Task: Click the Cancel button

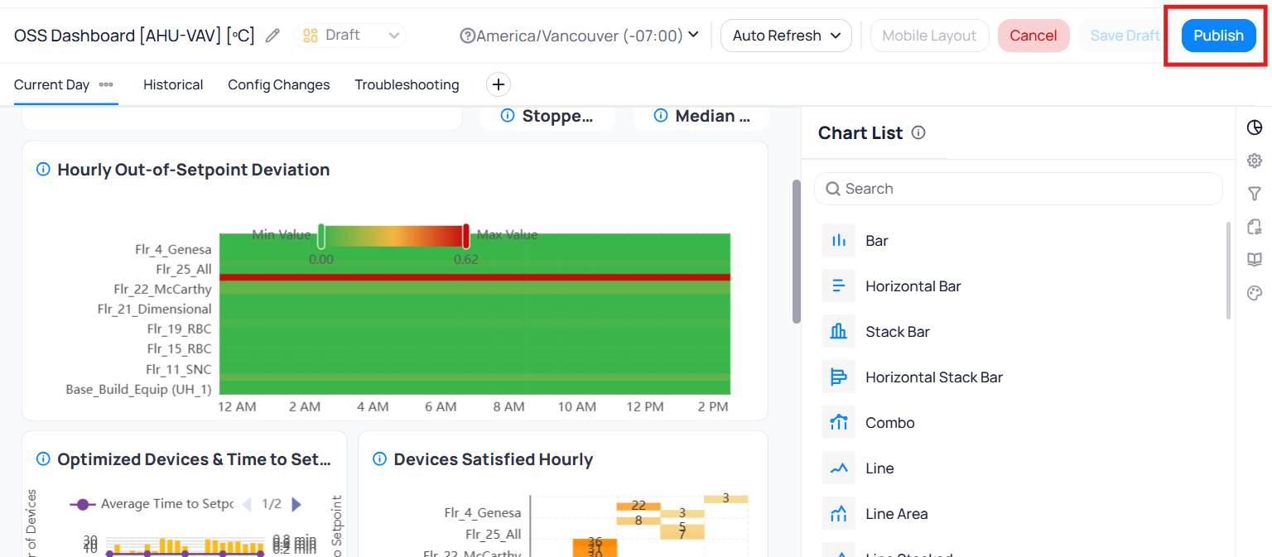Action: pos(1033,36)
